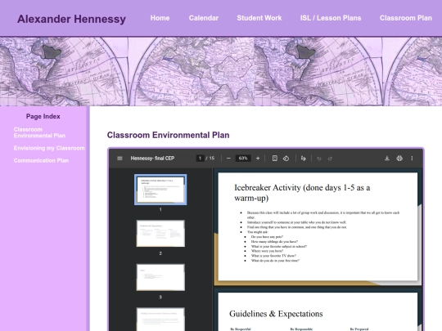Jump to Envisioning my Classroom section
The height and width of the screenshot is (331, 442).
coord(49,148)
